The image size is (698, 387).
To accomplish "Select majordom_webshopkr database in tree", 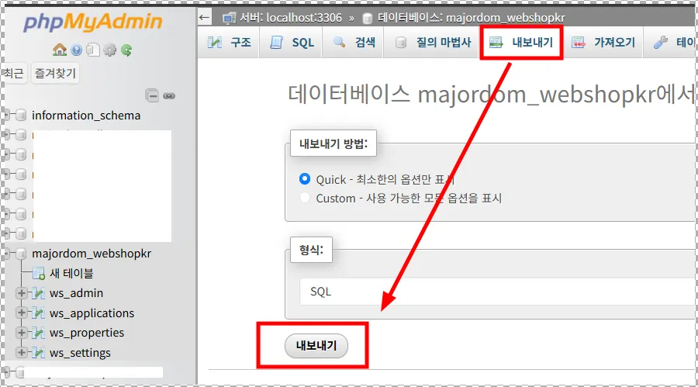I will point(92,254).
